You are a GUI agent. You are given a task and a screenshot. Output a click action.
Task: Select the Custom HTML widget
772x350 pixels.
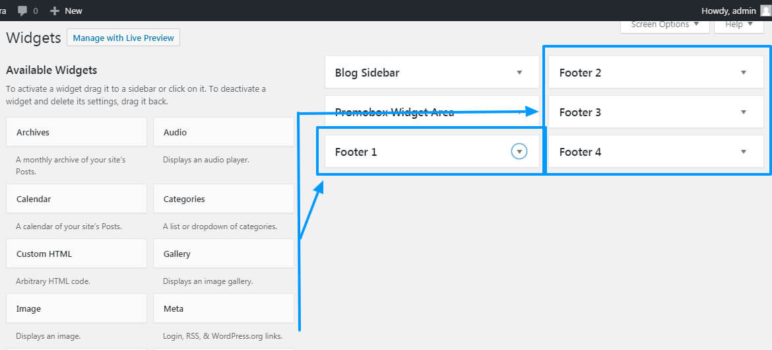(77, 254)
